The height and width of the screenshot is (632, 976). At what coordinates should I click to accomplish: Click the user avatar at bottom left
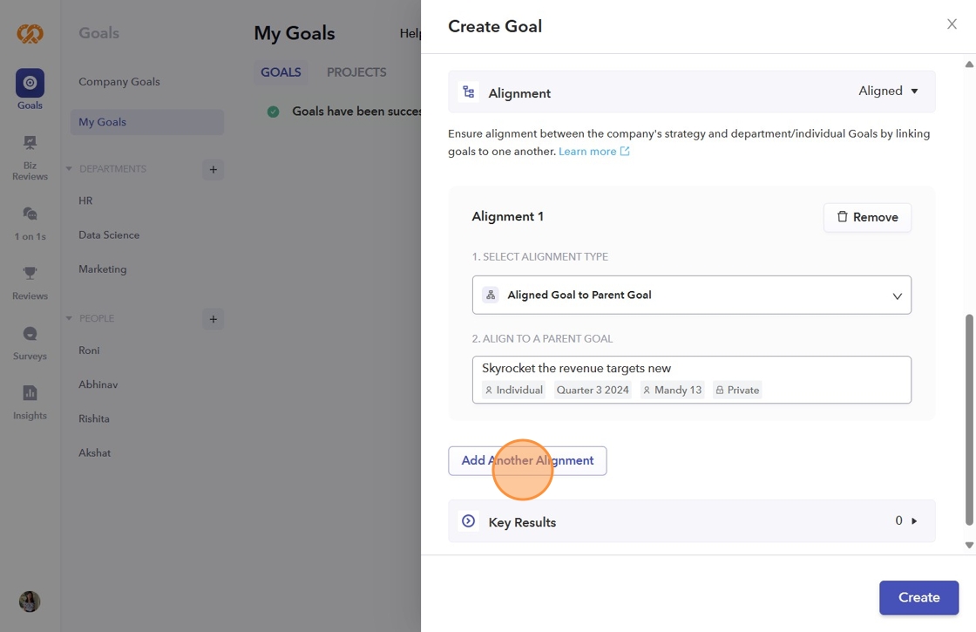(30, 601)
